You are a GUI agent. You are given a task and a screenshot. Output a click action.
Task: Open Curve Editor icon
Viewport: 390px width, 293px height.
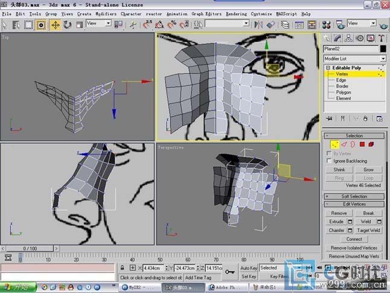[x=299, y=25]
